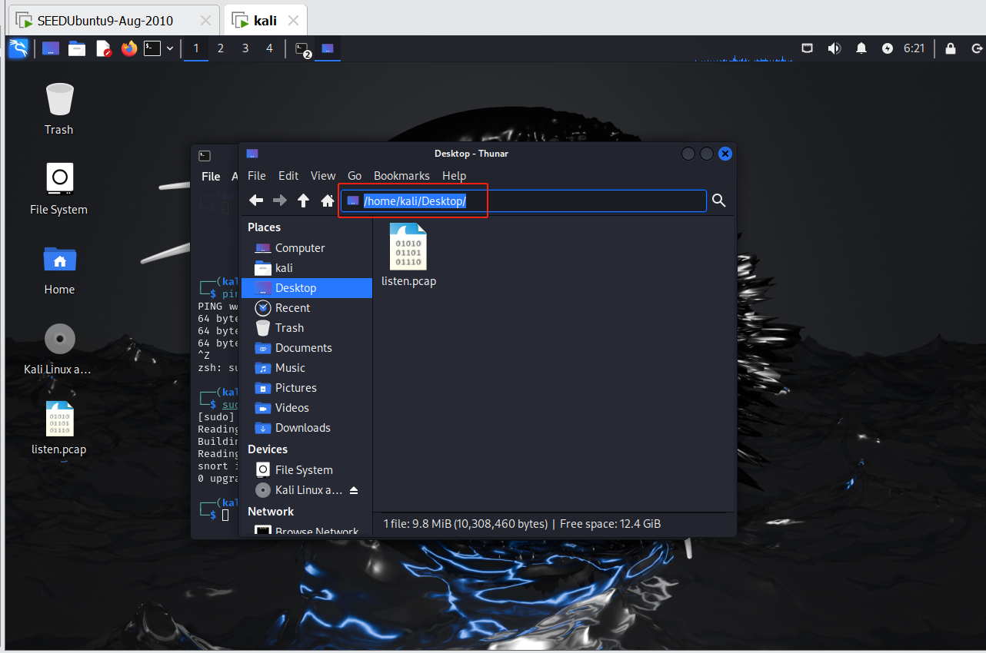Select the Kali Linux disc desktop icon
Image resolution: width=986 pixels, height=653 pixels.
click(x=59, y=349)
